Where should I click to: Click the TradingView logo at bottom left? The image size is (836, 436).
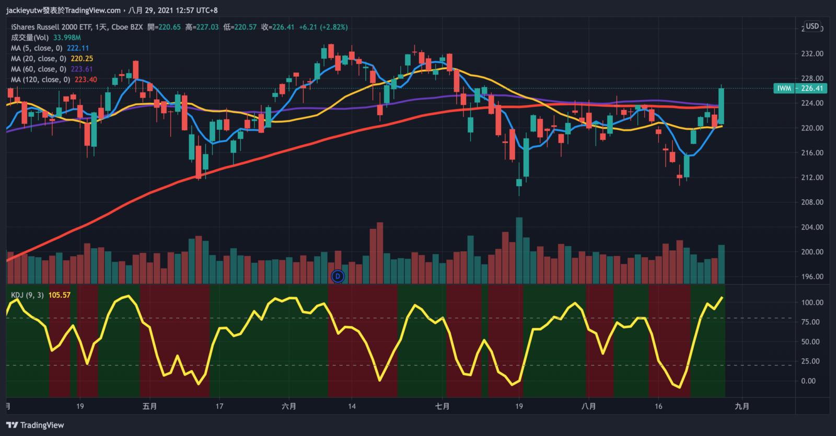click(35, 425)
